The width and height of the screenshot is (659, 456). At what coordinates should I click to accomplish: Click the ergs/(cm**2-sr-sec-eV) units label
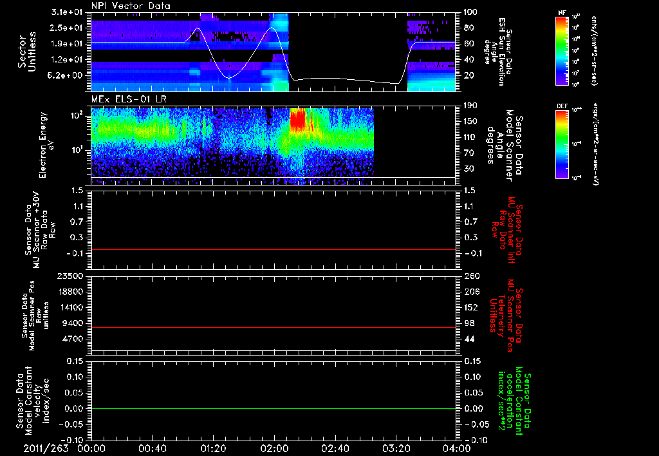595,144
